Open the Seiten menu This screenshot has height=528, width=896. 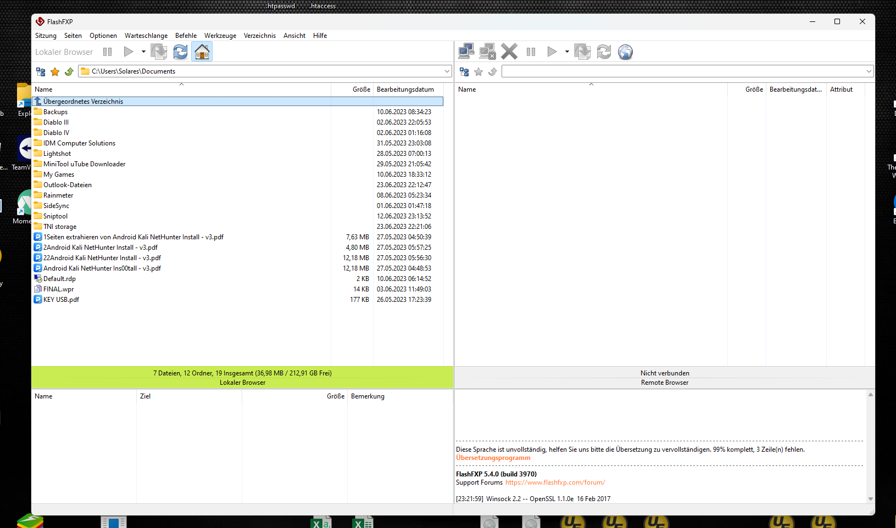[x=73, y=36]
